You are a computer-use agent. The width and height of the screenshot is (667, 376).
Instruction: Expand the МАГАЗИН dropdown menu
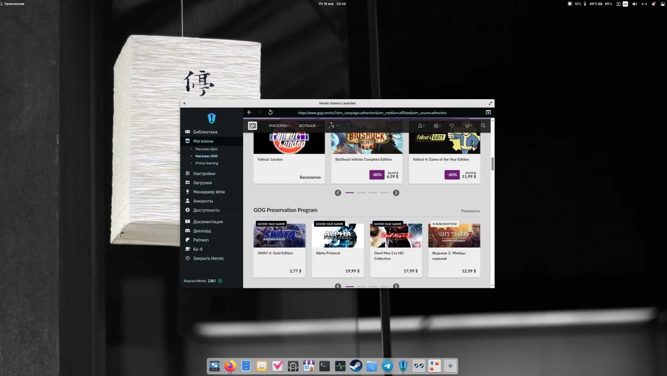click(x=280, y=125)
